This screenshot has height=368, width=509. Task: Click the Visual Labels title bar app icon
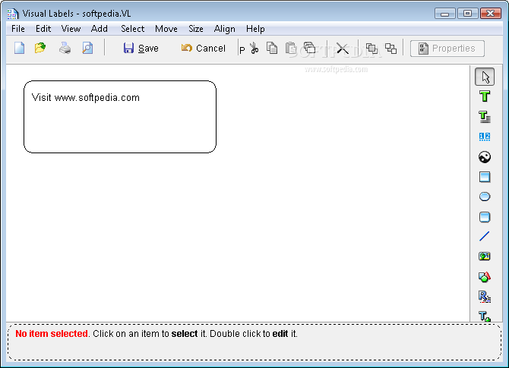click(x=13, y=14)
